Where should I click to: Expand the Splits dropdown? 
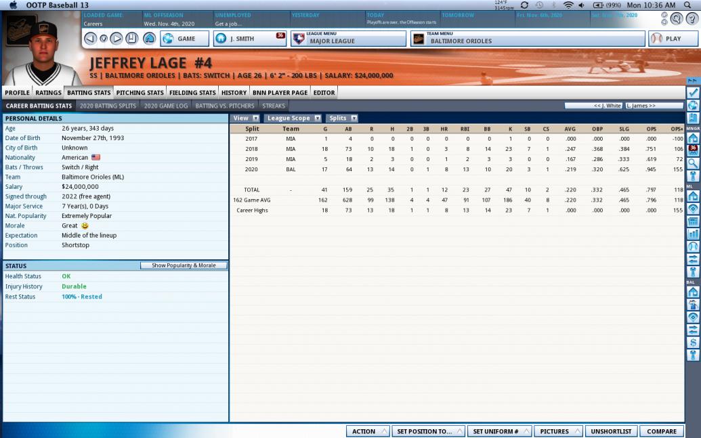(342, 118)
